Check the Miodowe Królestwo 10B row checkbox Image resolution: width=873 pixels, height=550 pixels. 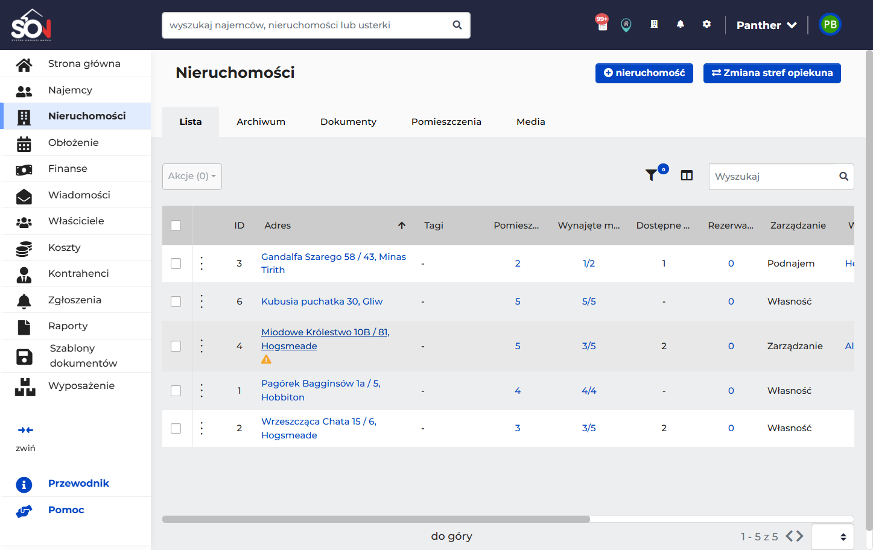[x=176, y=346]
